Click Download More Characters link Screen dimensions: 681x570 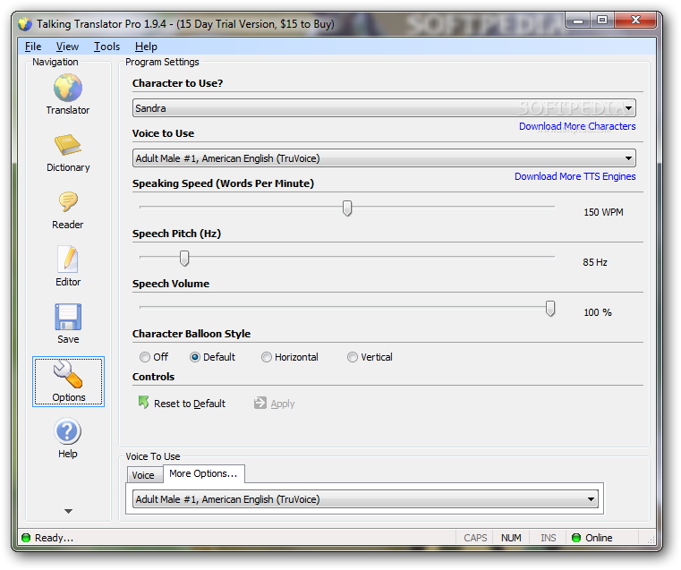(x=577, y=126)
